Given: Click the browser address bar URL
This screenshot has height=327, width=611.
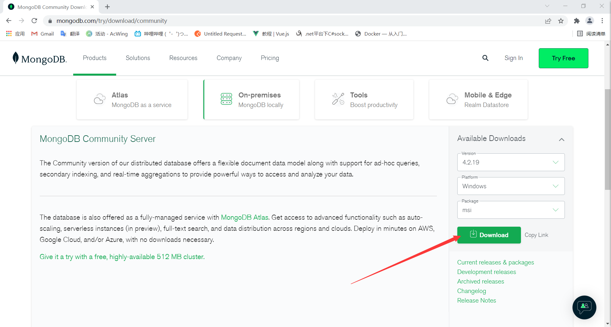Looking at the screenshot, I should 112,21.
